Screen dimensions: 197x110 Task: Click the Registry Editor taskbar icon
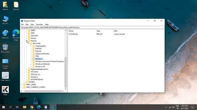[53, 107]
